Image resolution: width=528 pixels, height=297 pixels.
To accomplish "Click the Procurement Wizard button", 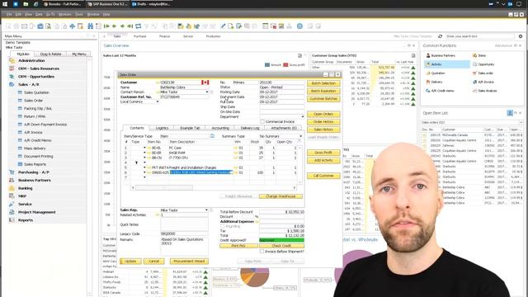I will point(189,261).
